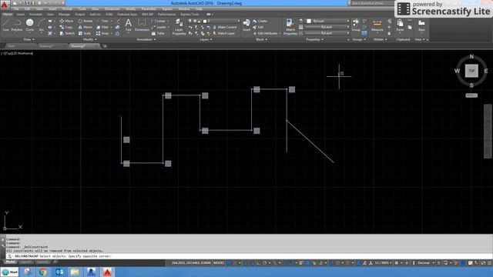The image size is (493, 277).
Task: Click Match Properties tool
Action: pos(290,27)
